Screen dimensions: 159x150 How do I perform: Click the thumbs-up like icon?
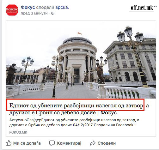pyautogui.click(x=9, y=143)
